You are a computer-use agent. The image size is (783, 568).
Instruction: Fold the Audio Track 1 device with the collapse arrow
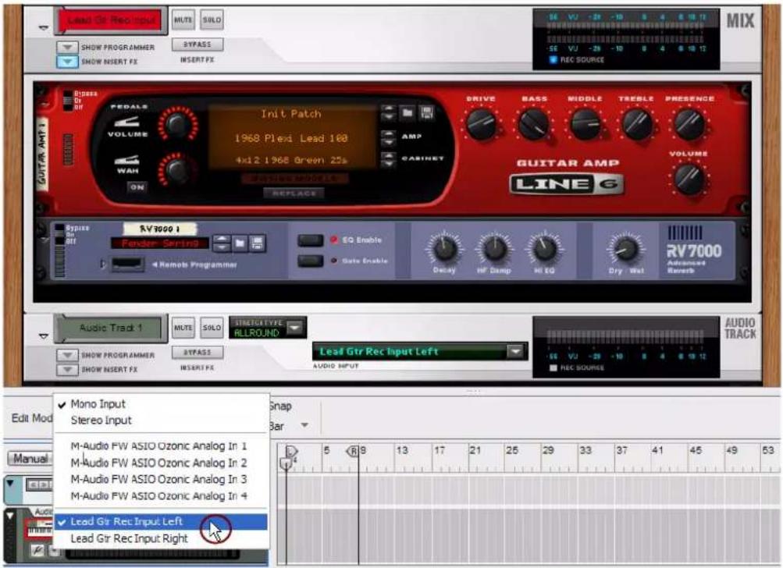(44, 336)
